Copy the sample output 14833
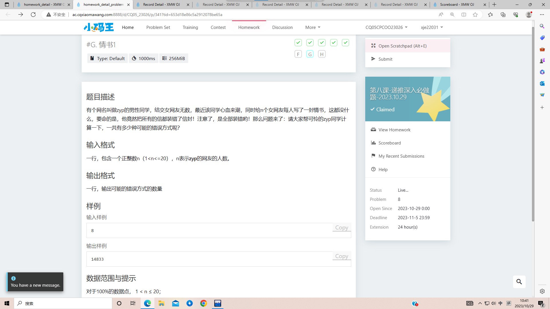The image size is (550, 309). click(341, 256)
